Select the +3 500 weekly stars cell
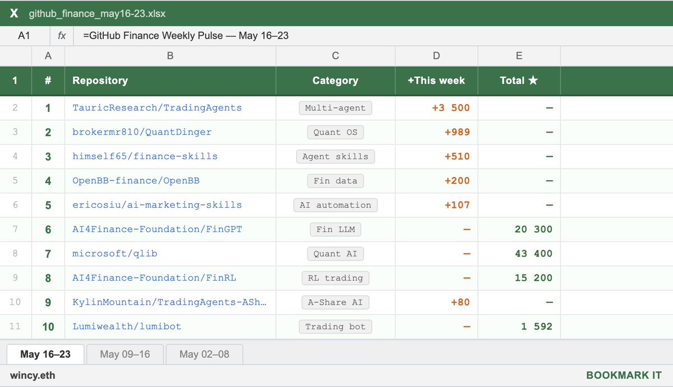Screen dimensions: 673x387 pyautogui.click(x=436, y=108)
